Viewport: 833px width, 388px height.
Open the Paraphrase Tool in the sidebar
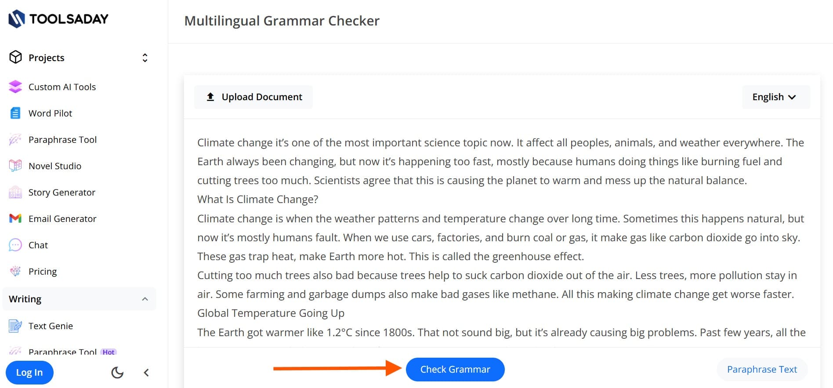coord(63,139)
